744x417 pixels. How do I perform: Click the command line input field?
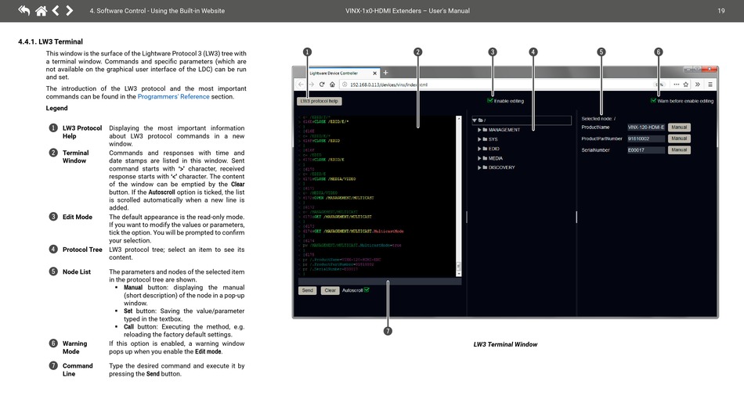379,282
